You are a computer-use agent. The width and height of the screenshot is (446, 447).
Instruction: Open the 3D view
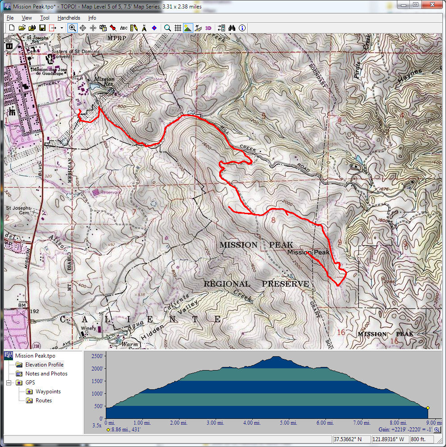208,28
